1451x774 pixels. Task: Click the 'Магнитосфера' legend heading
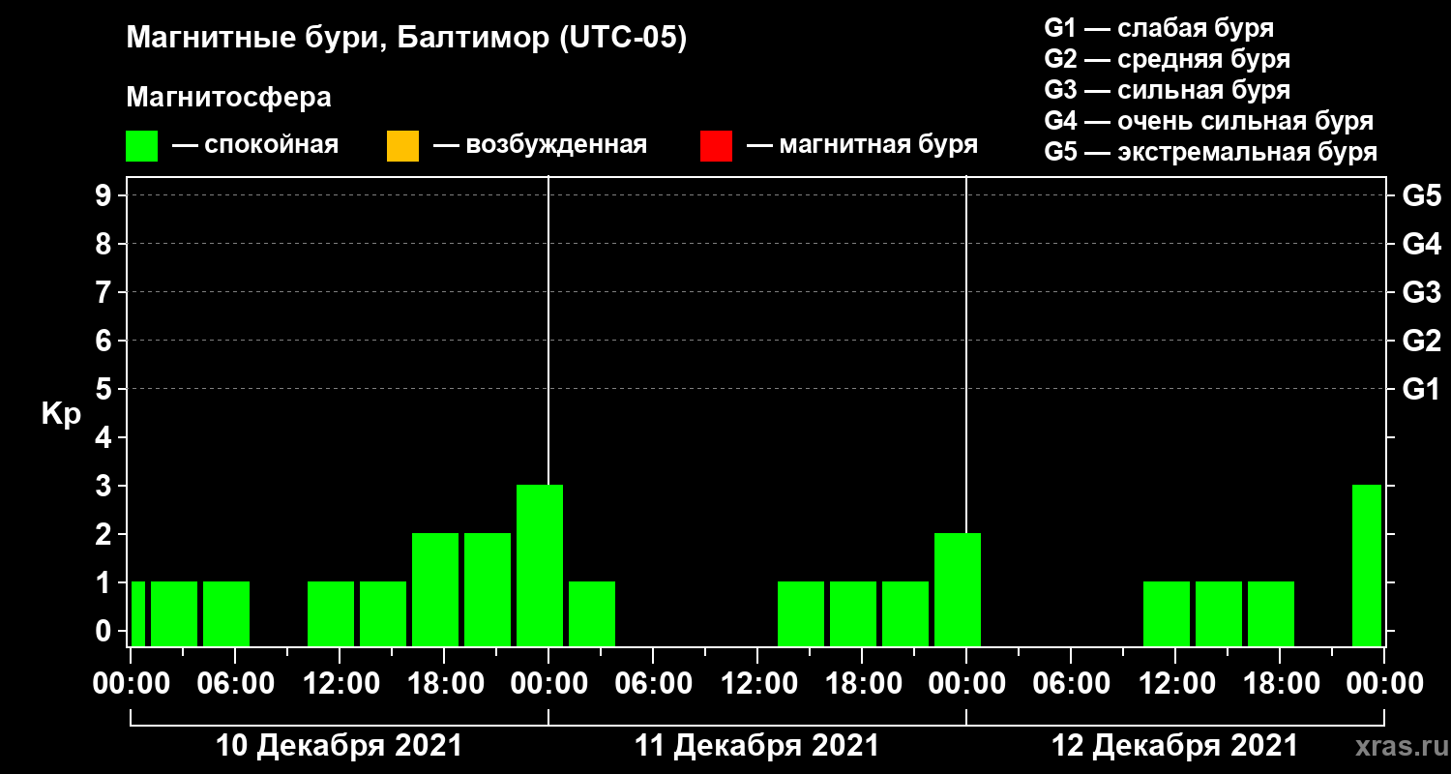point(228,98)
